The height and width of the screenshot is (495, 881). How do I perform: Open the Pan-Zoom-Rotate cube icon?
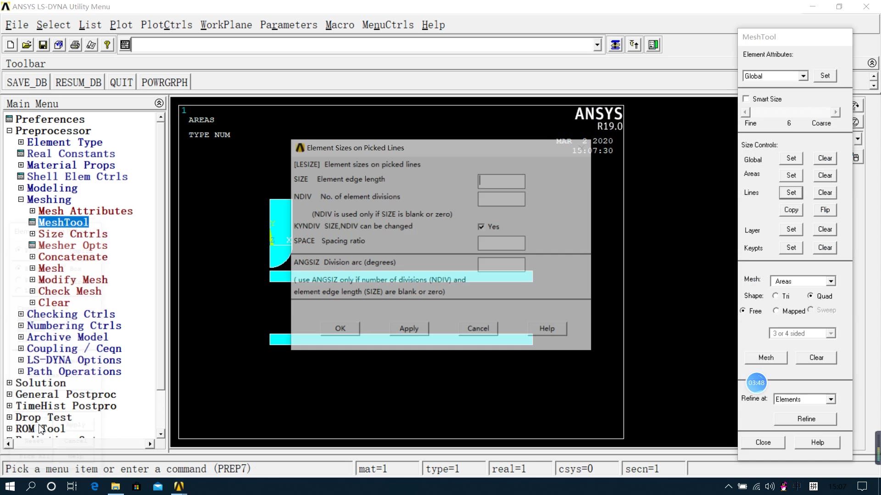[59, 44]
